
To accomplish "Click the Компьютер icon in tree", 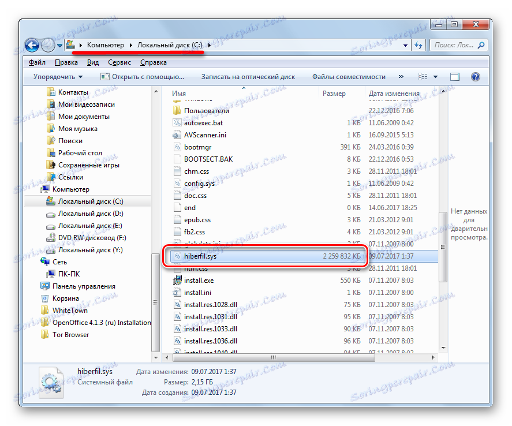I will click(45, 189).
